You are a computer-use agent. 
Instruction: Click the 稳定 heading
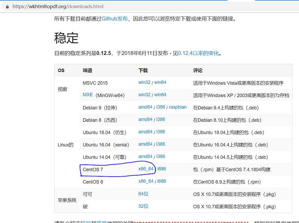[x=67, y=38]
